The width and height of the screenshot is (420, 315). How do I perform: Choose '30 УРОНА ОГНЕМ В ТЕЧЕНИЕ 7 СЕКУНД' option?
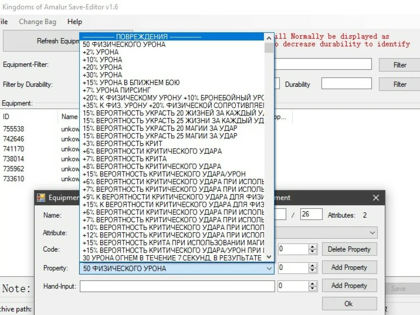tap(172, 258)
